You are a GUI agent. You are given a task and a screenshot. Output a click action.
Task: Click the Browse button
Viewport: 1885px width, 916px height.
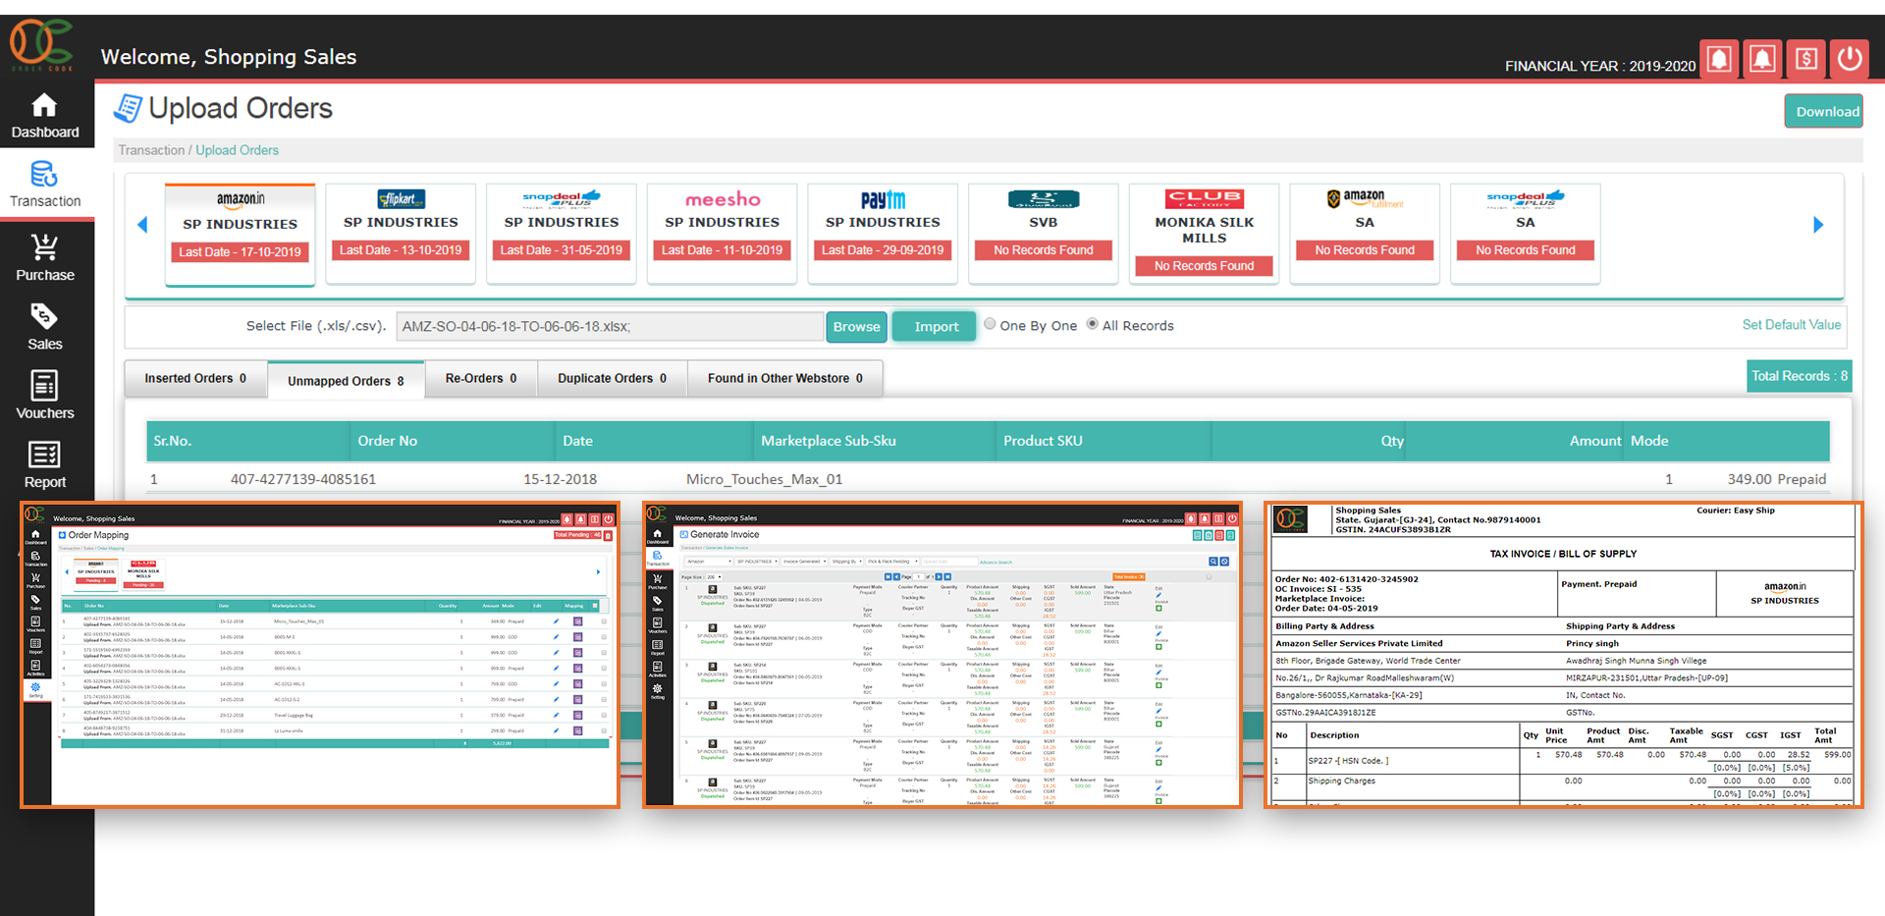click(x=856, y=327)
